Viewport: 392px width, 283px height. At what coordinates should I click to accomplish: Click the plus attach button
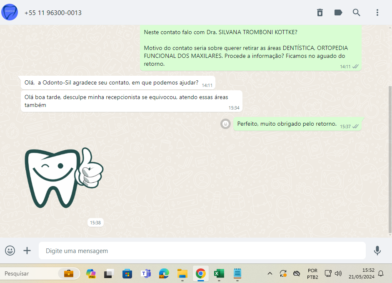pyautogui.click(x=27, y=251)
